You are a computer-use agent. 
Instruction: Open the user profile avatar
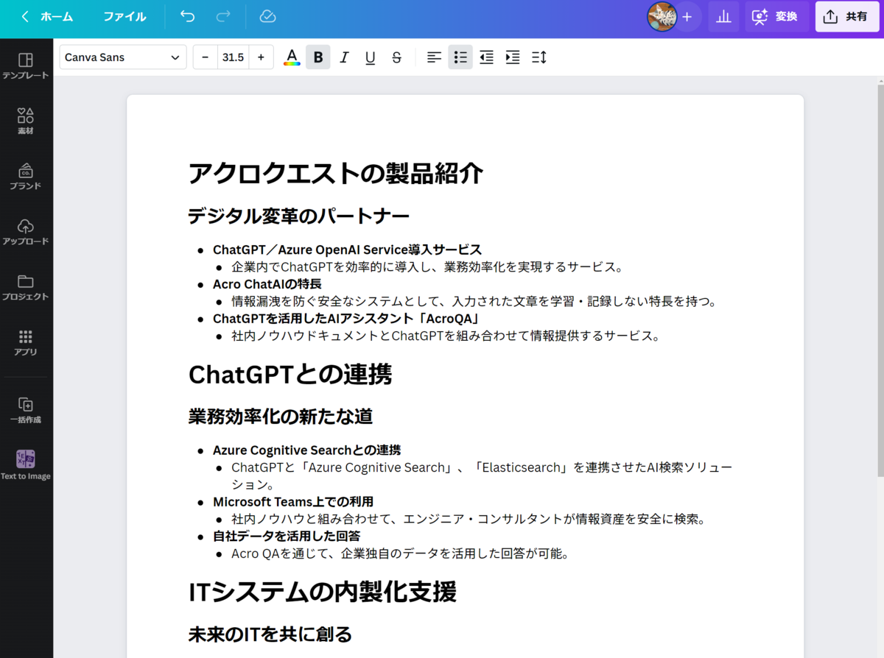[x=662, y=16]
